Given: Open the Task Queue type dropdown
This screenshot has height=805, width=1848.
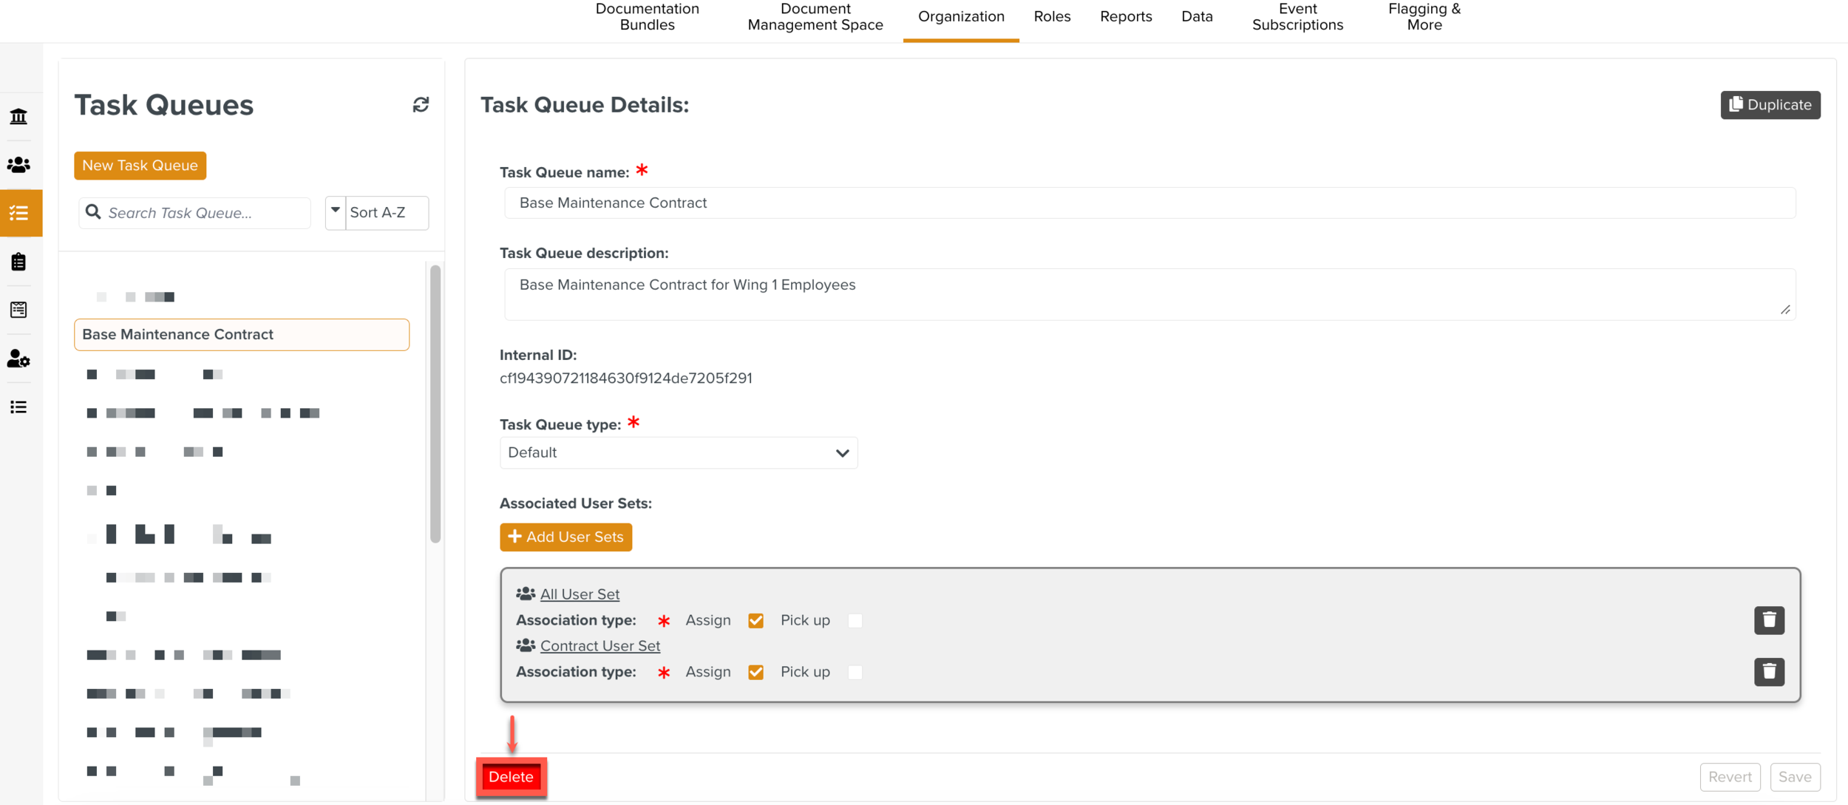Looking at the screenshot, I should 678,453.
